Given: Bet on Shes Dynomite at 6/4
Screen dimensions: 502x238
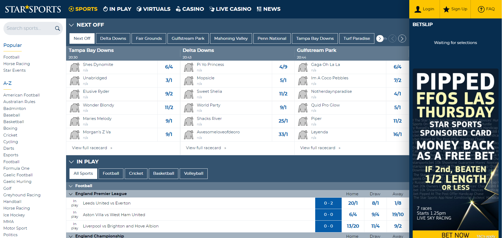Looking at the screenshot, I should point(169,67).
